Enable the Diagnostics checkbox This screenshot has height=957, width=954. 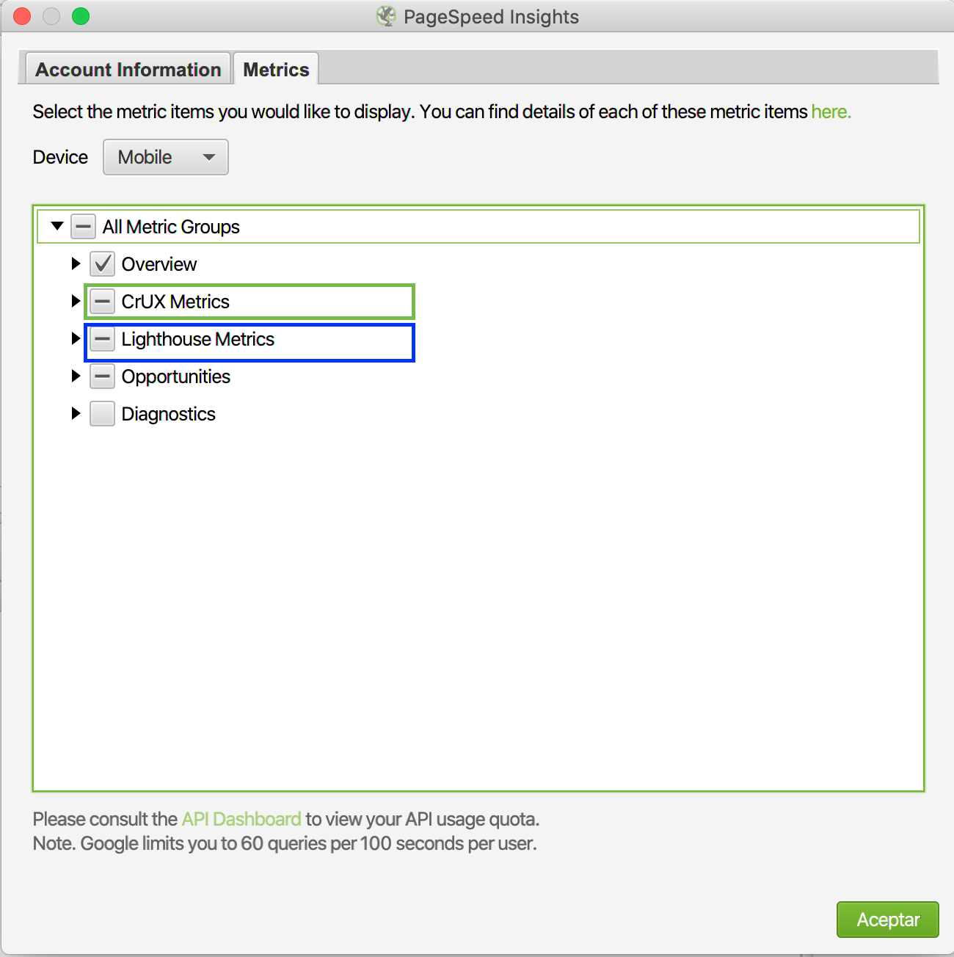(x=102, y=414)
